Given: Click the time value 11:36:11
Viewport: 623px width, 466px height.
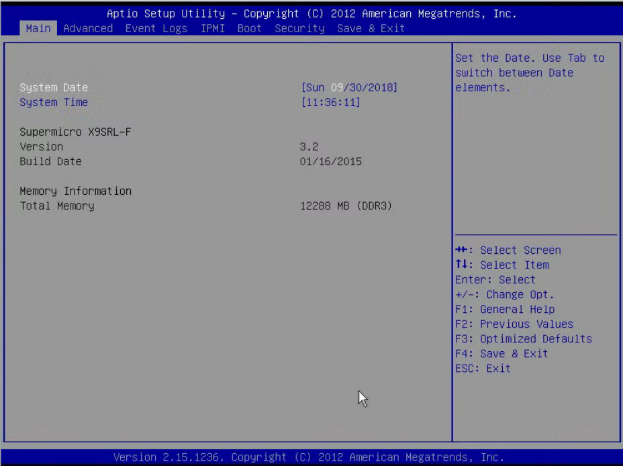Looking at the screenshot, I should [330, 103].
